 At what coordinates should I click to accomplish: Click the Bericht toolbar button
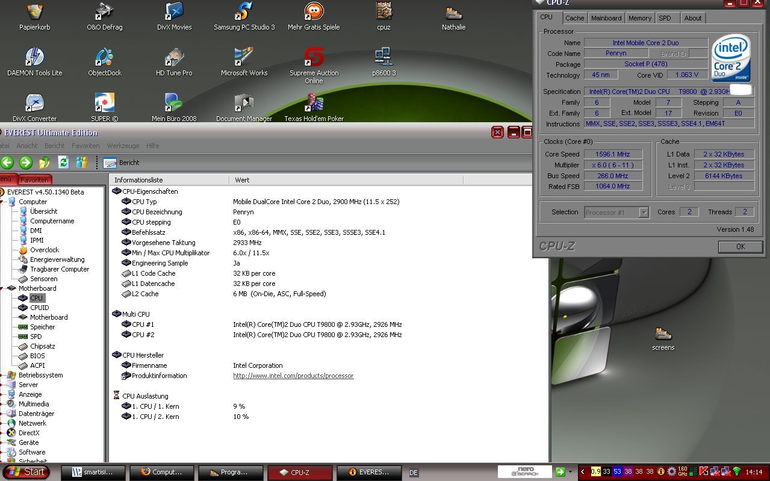click(x=121, y=163)
